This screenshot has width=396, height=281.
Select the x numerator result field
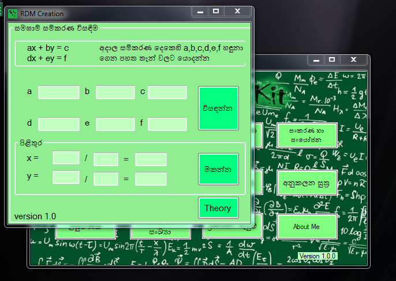click(66, 158)
